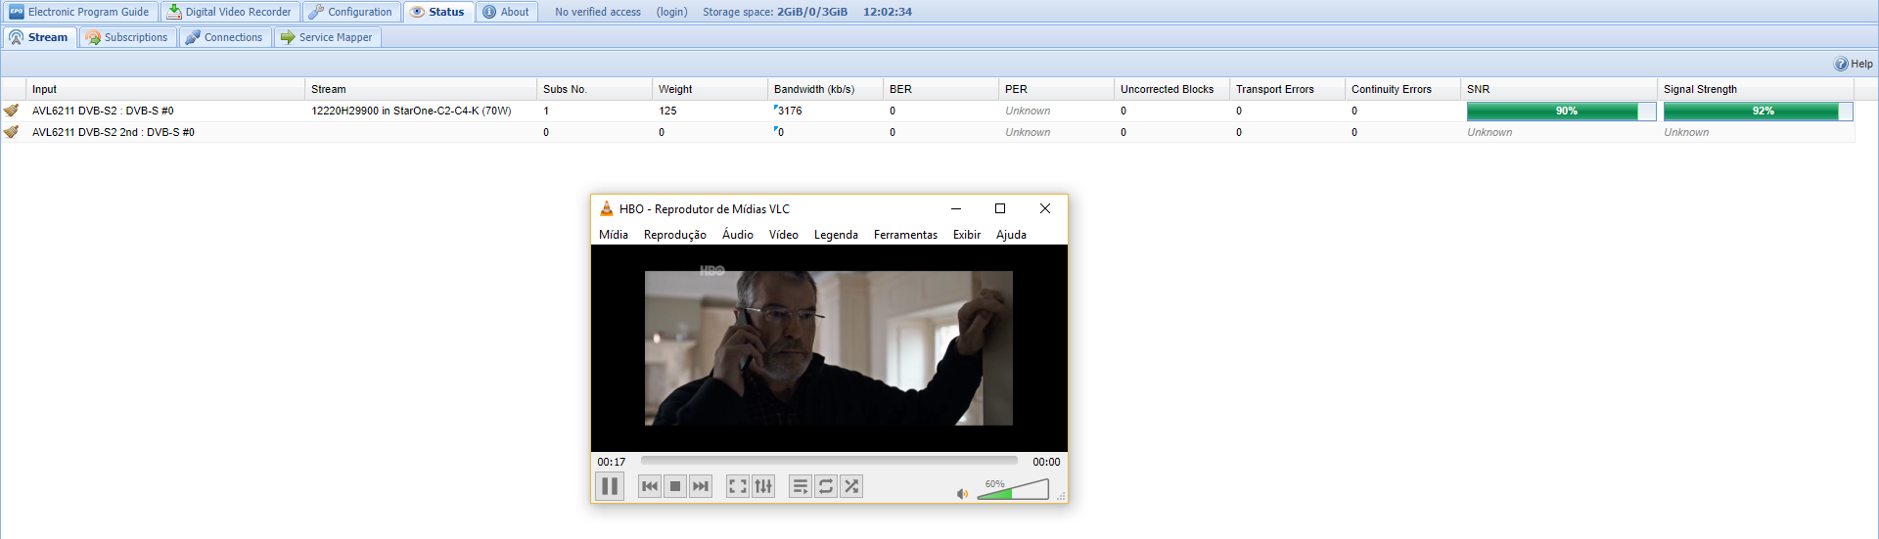
Task: Open the Mídia menu in VLC
Action: pos(614,235)
